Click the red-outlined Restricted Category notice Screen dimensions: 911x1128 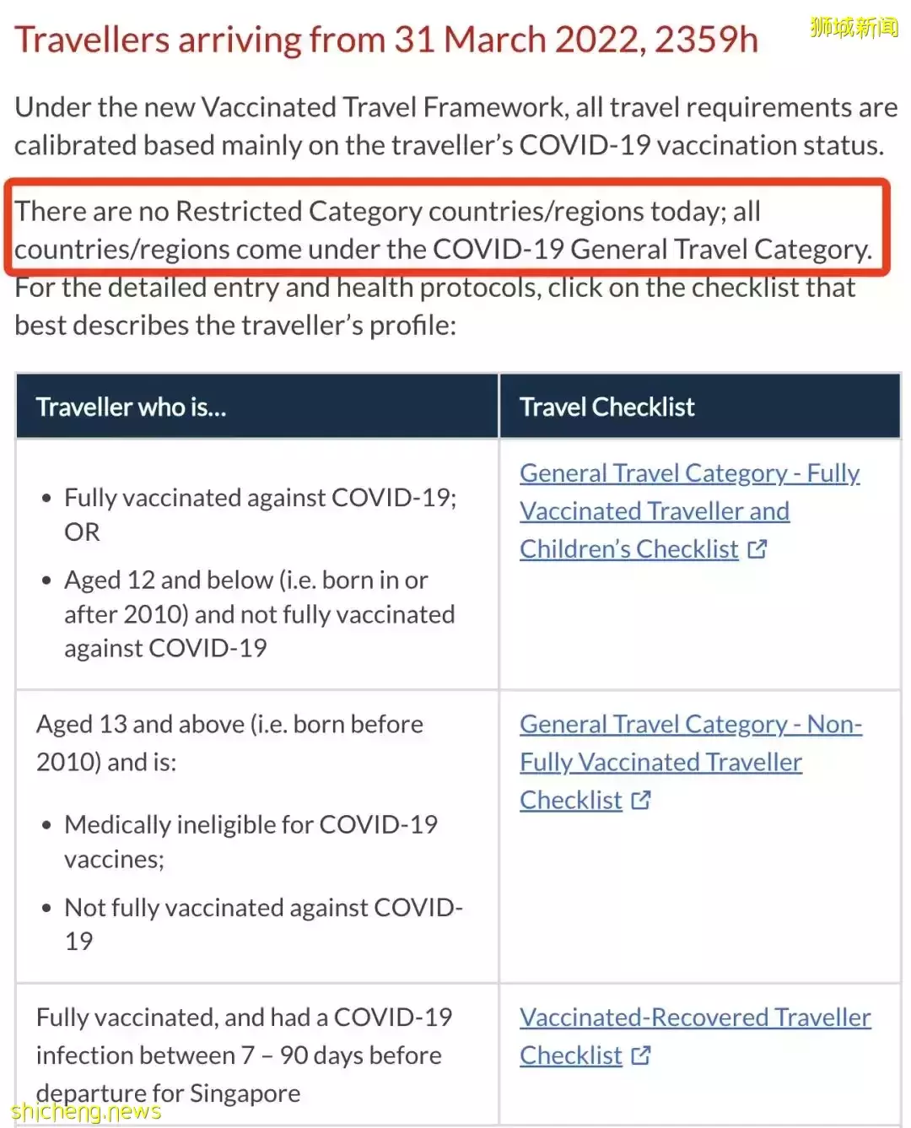443,229
